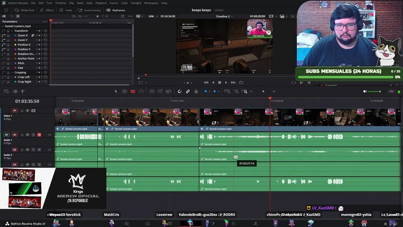Open the Sound Library panel
The width and height of the screenshot is (403, 227).
pyautogui.click(x=89, y=10)
